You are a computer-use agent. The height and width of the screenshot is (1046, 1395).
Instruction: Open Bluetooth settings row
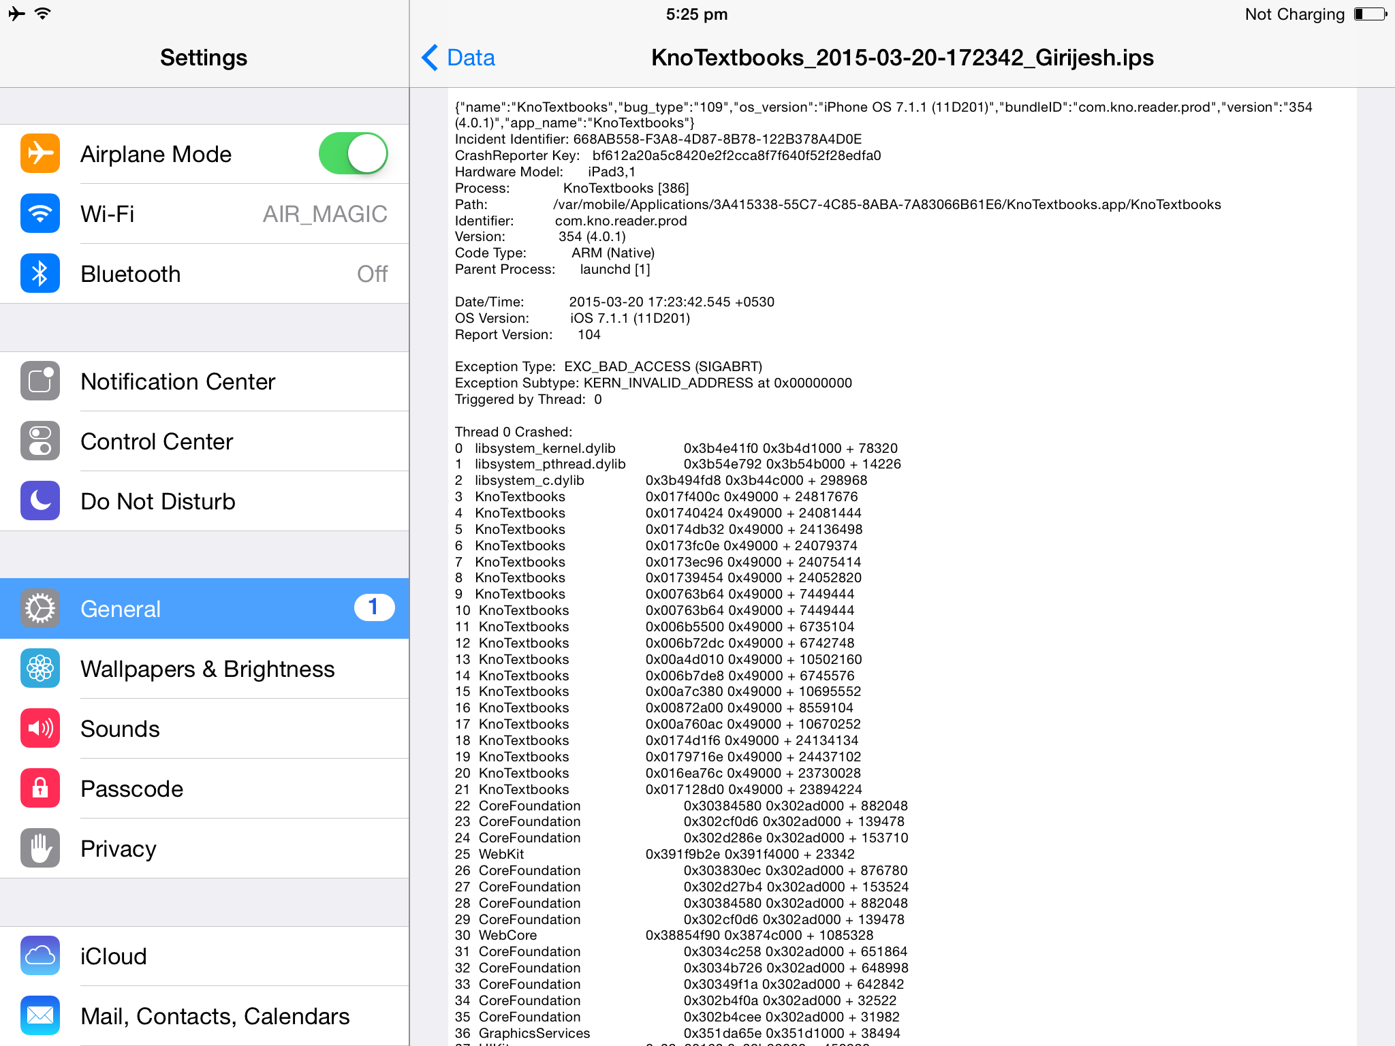coord(204,274)
